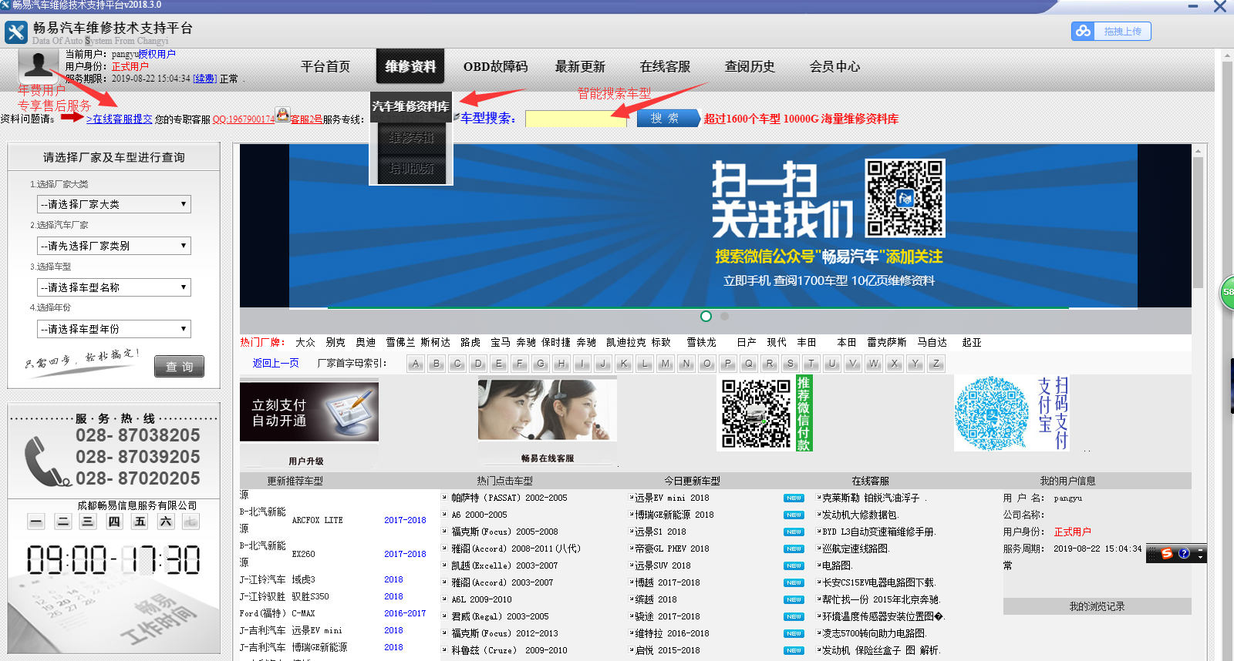Click alphabet index letter H
This screenshot has height=661, width=1234.
[561, 364]
